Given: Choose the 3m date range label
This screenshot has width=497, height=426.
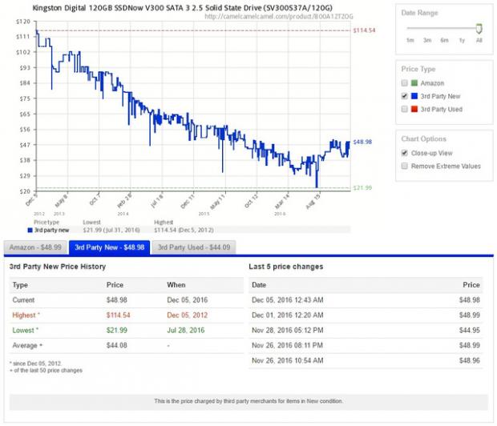Looking at the screenshot, I should 427,40.
